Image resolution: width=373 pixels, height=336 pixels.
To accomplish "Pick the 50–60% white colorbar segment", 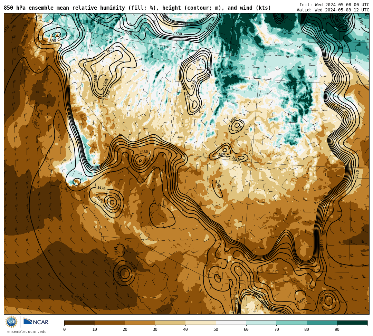I will click(x=231, y=323).
